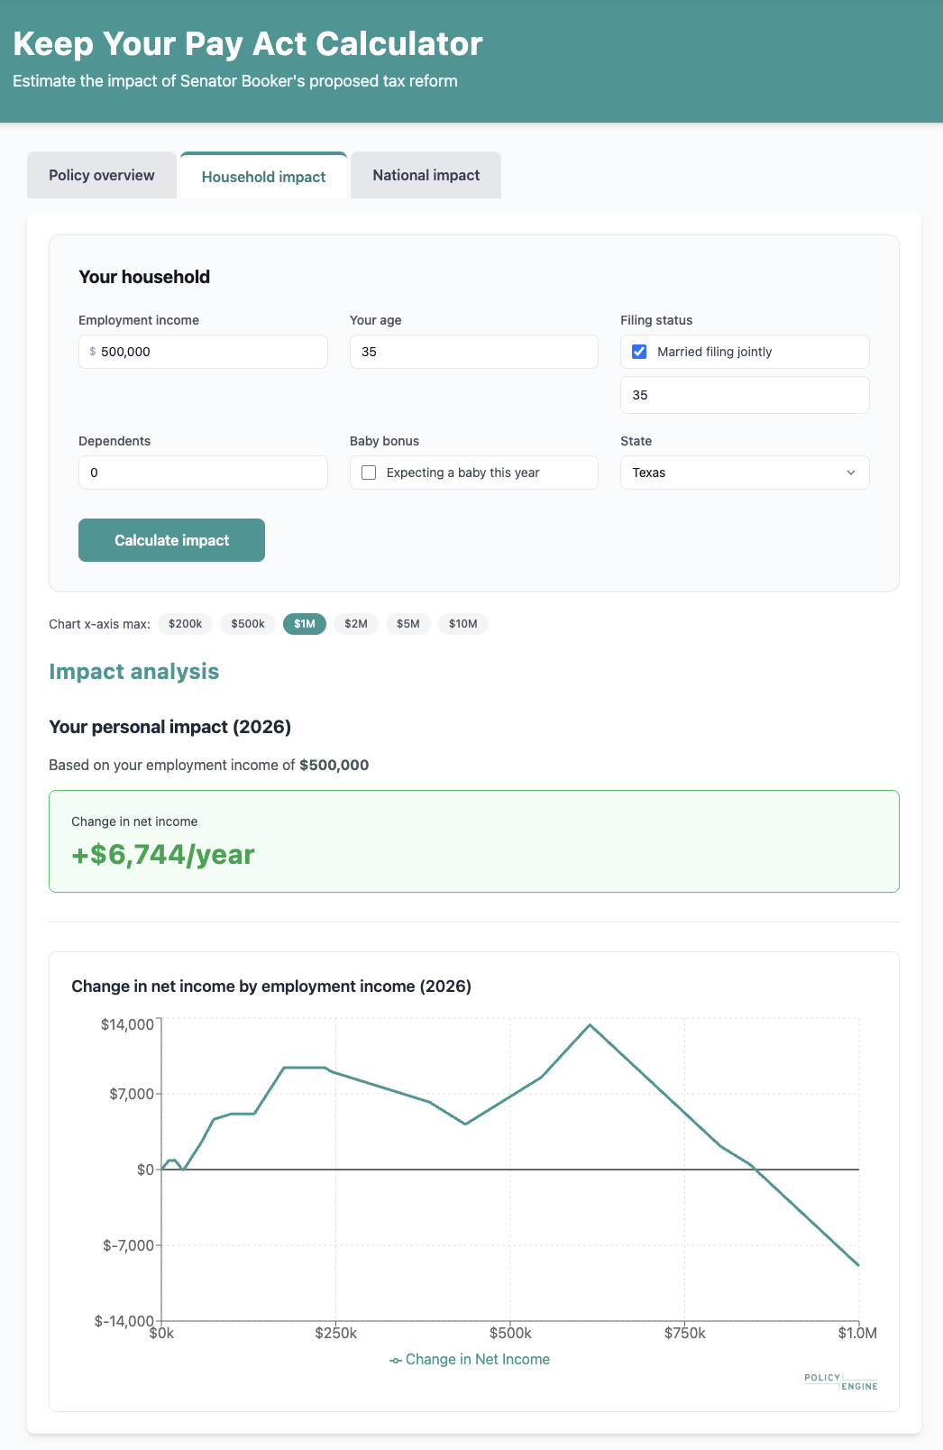Set chart x-axis max to $200k

(186, 624)
